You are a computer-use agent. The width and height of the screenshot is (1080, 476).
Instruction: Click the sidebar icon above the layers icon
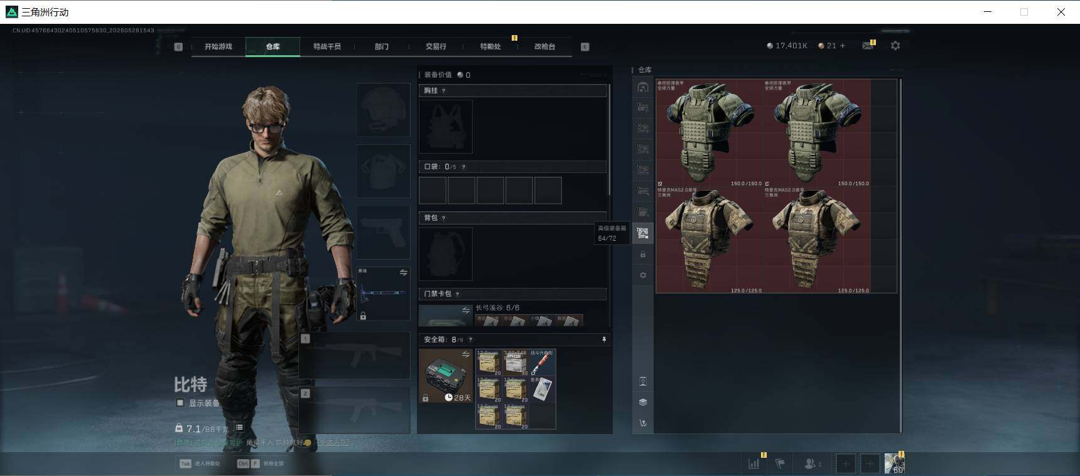[643, 381]
